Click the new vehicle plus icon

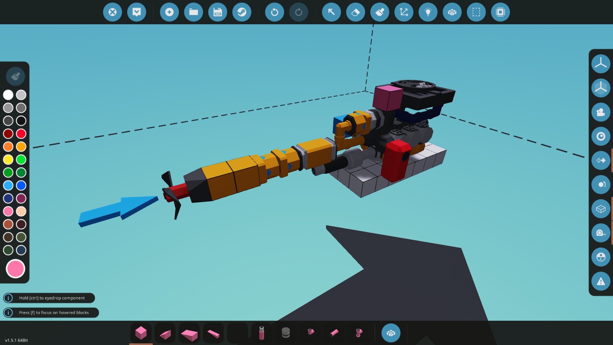(169, 12)
